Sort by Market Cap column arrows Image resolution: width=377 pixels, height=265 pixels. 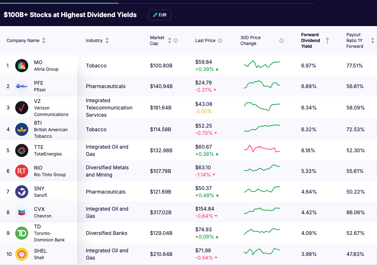click(x=170, y=41)
